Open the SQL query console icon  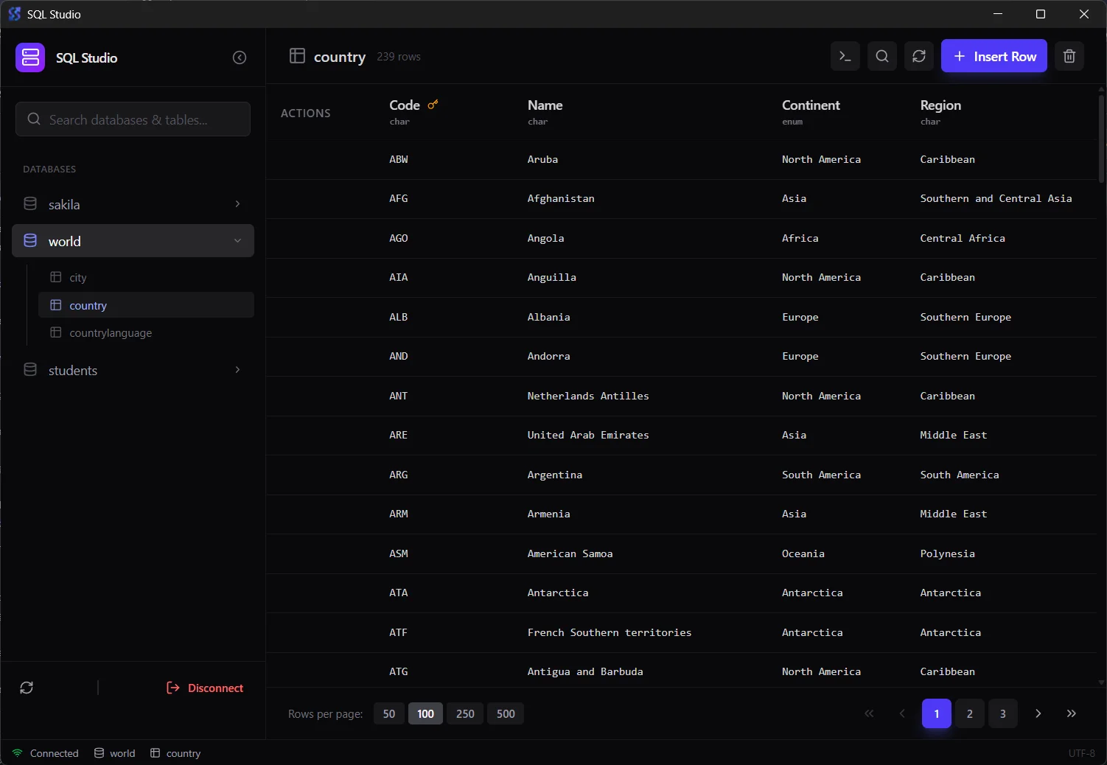click(845, 57)
